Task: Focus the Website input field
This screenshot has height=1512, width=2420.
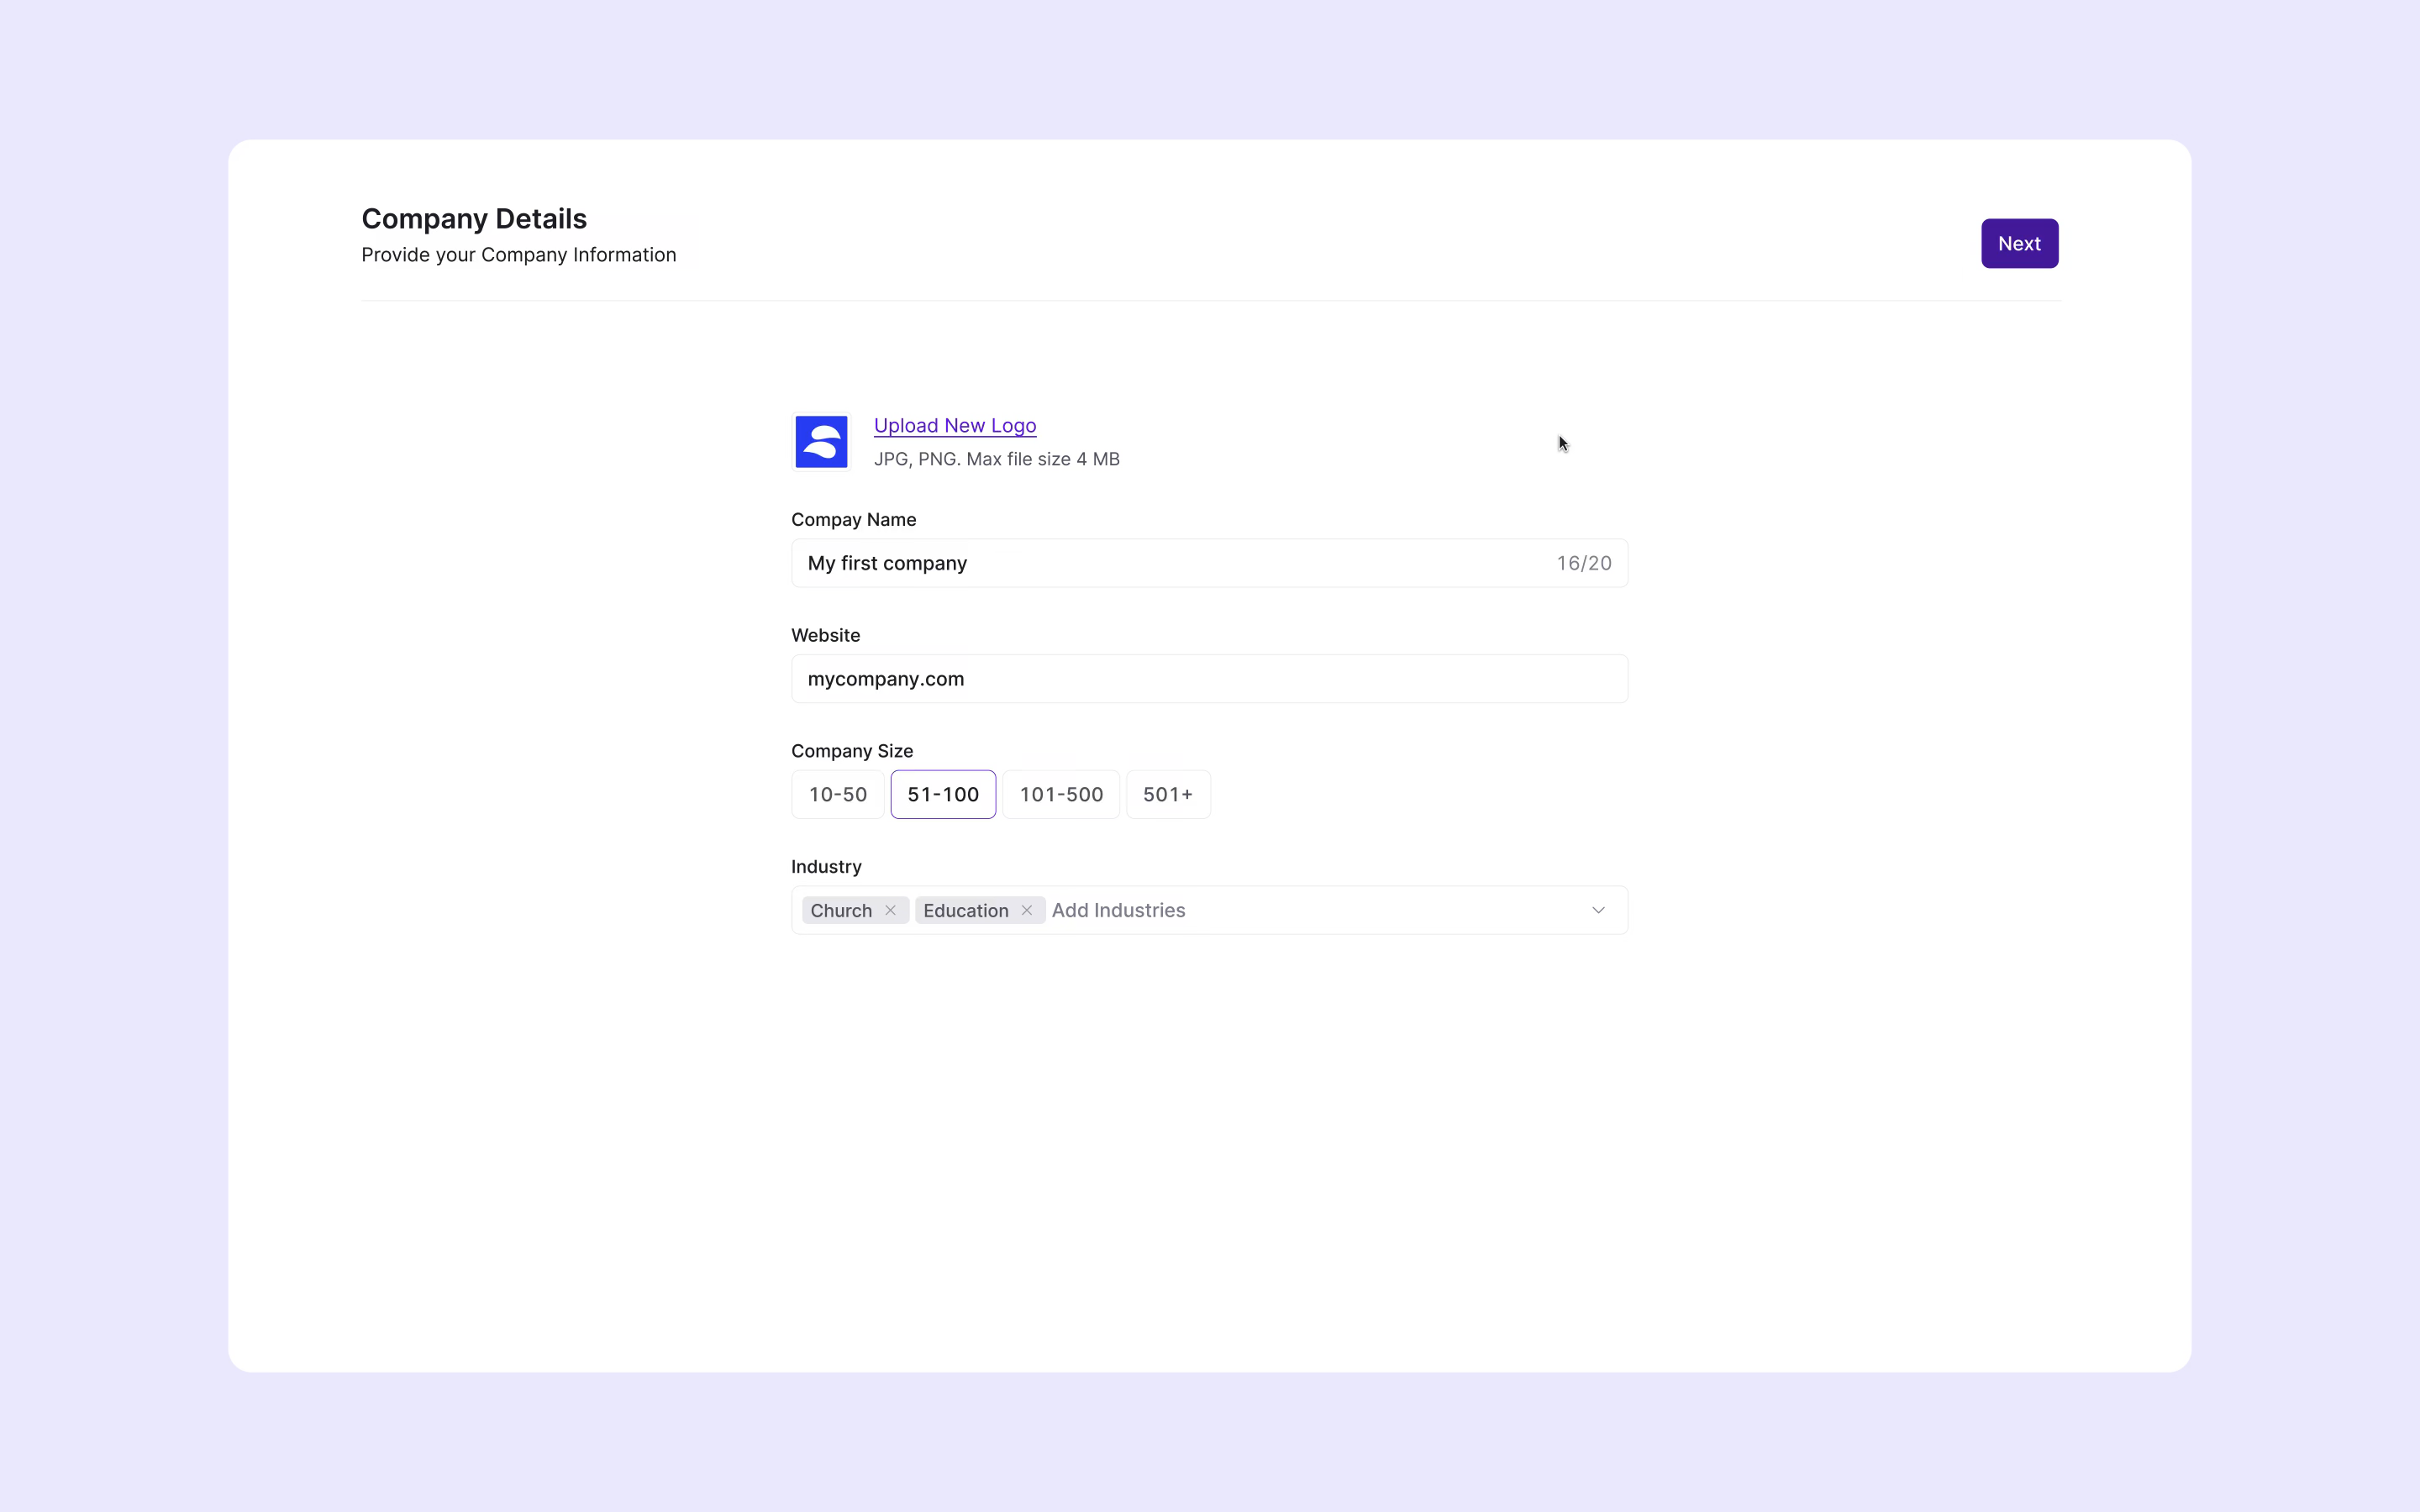Action: 1209,679
